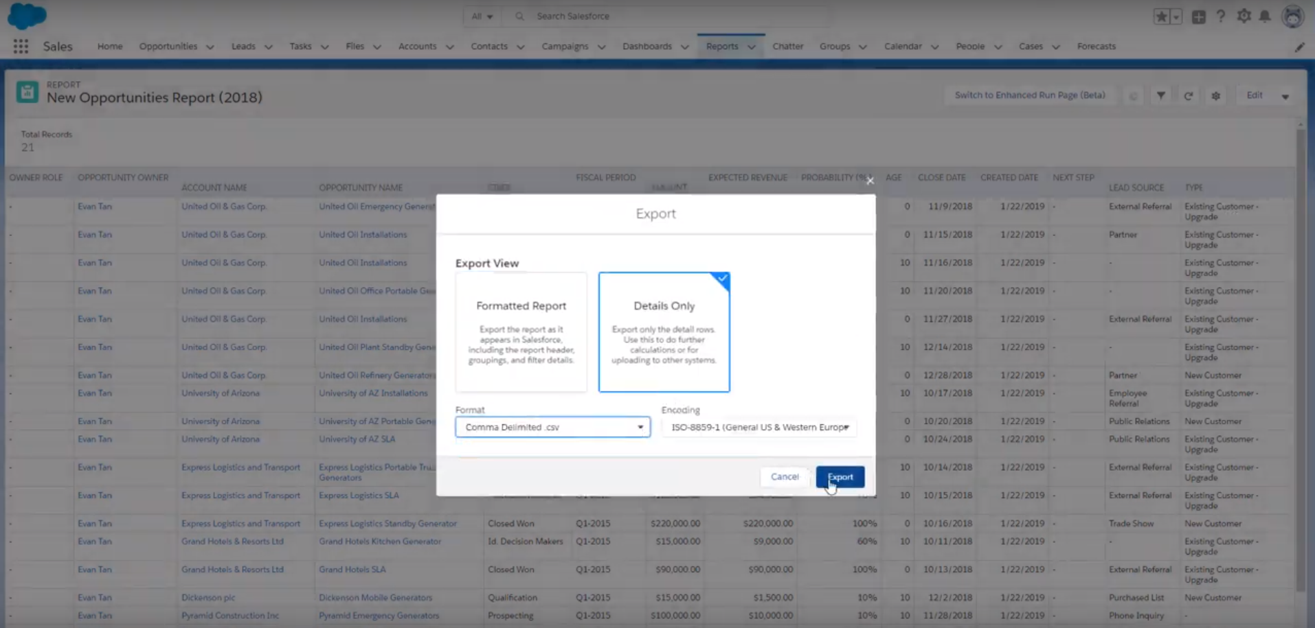
Task: Refresh the report with the reload icon
Action: tap(1189, 95)
